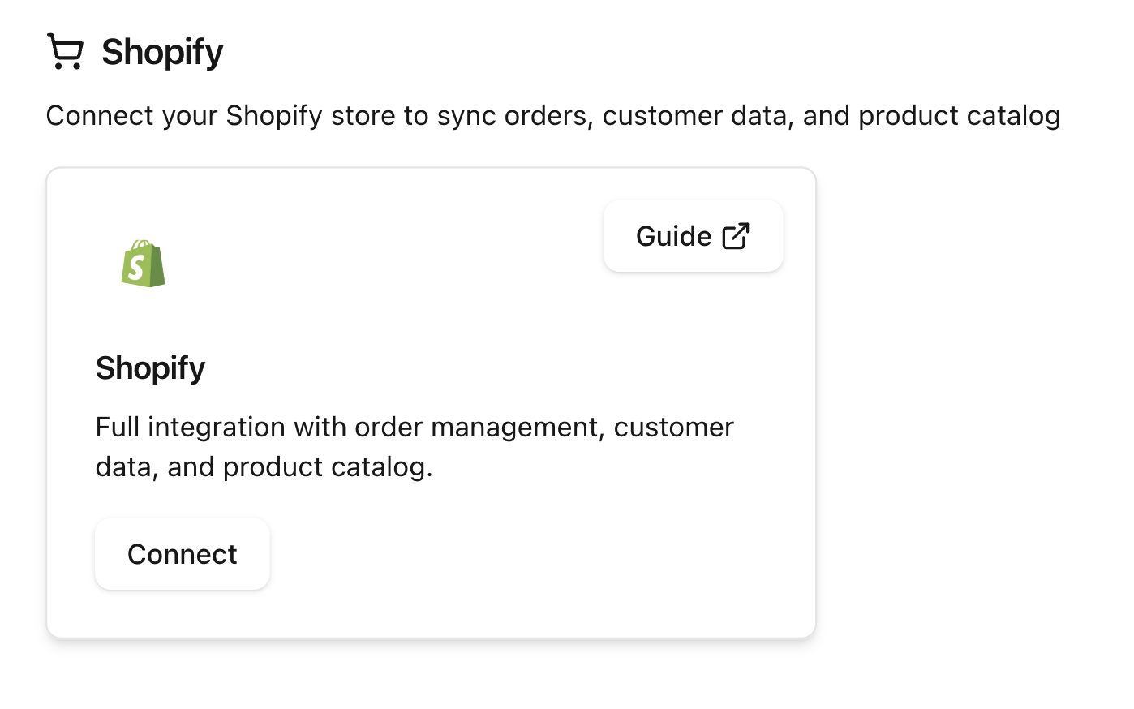Click the large Shopify page heading
Screen dimensions: 1134x709
(x=162, y=52)
